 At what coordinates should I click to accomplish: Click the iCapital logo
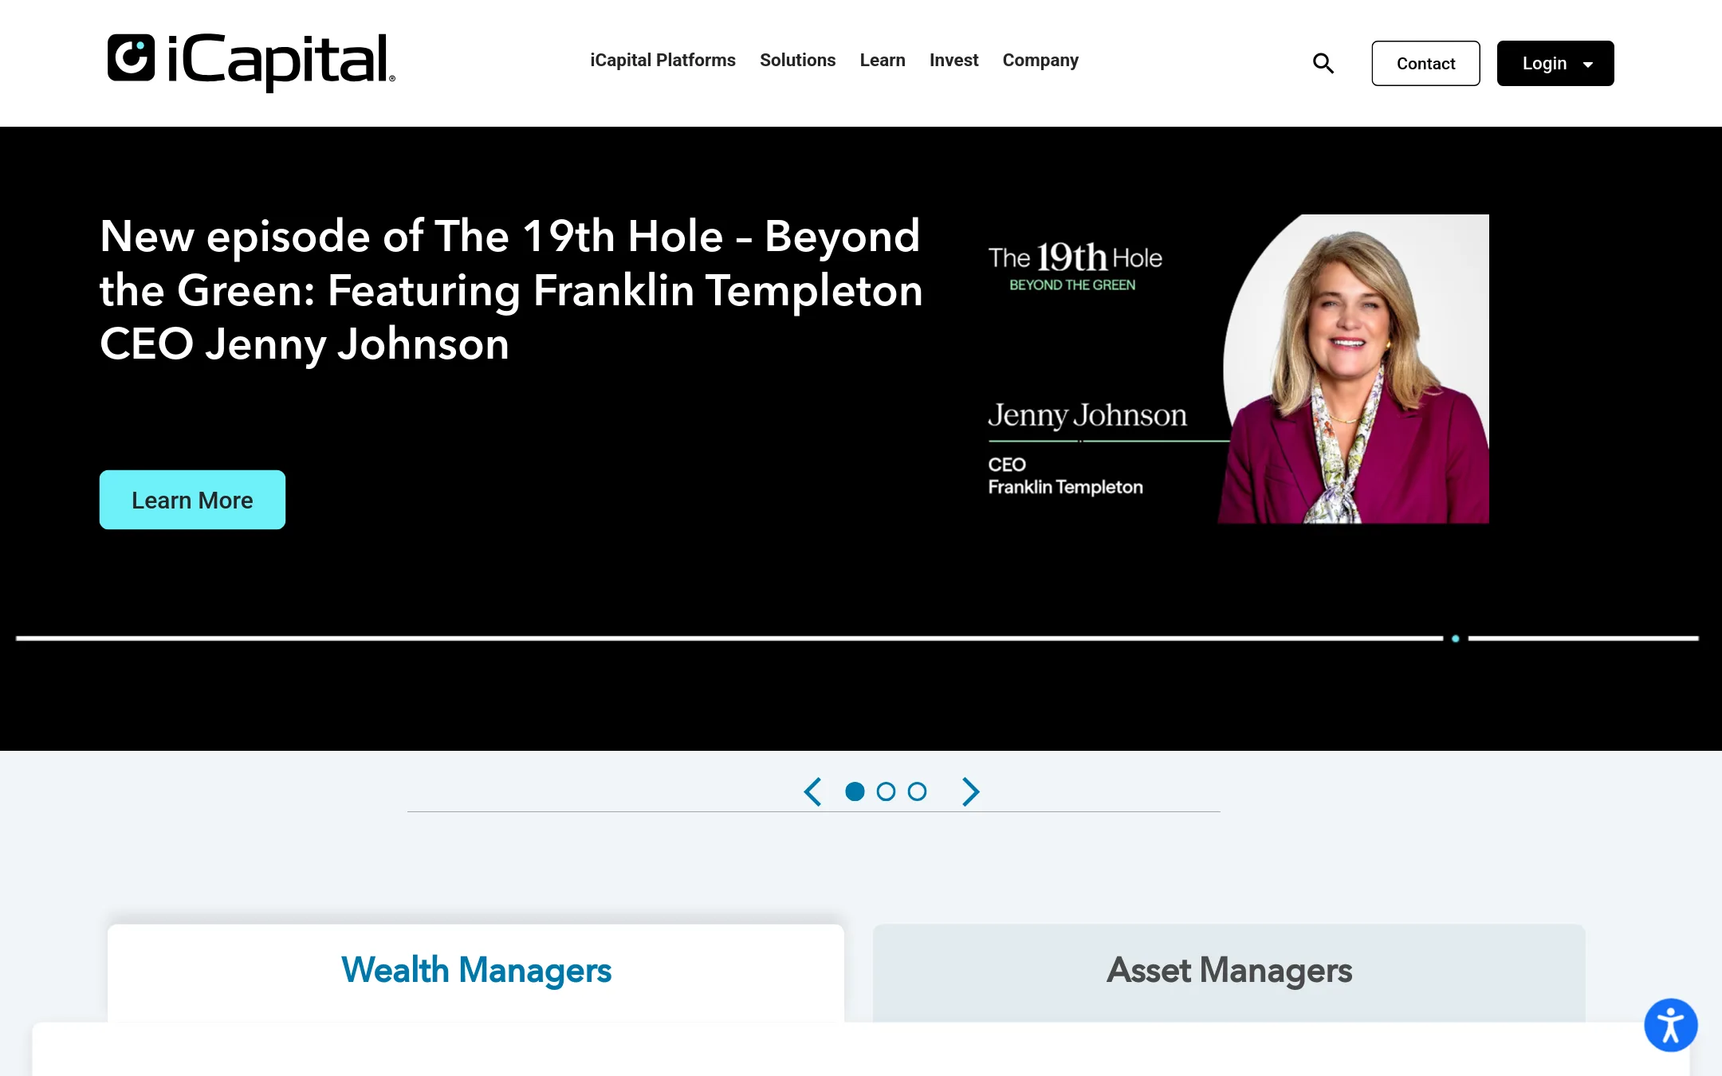click(251, 61)
